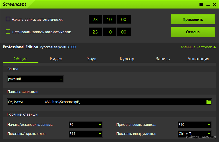
Task: Toggle 'Остановить запись автоматически' checkbox
Action: (x=8, y=32)
